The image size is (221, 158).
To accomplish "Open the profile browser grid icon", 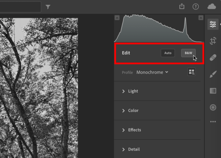I will click(x=192, y=72).
